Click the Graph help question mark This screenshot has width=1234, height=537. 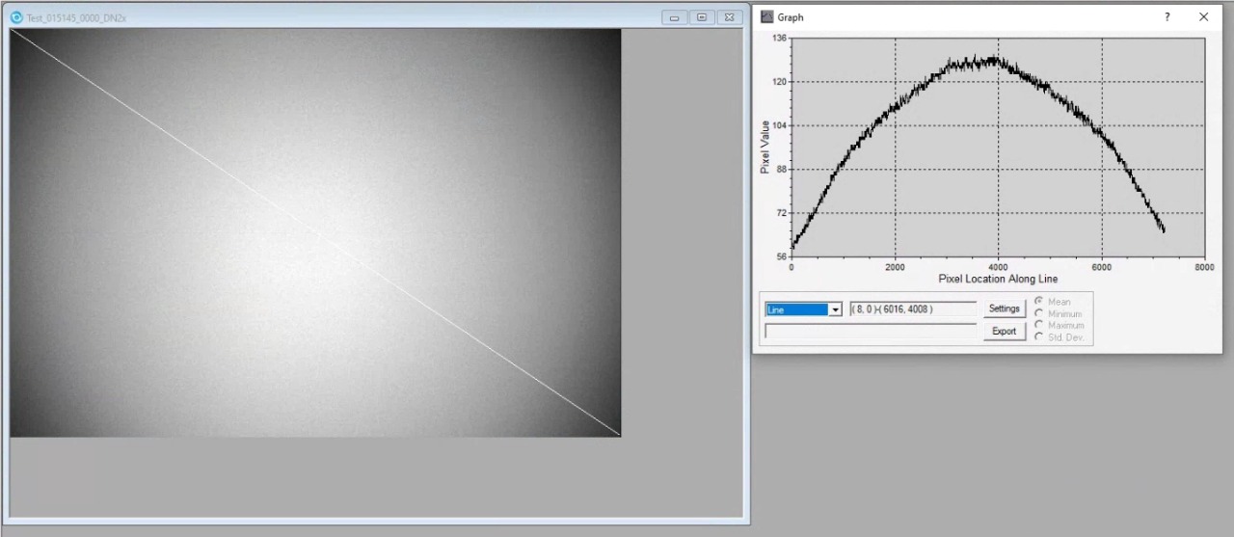[1167, 17]
